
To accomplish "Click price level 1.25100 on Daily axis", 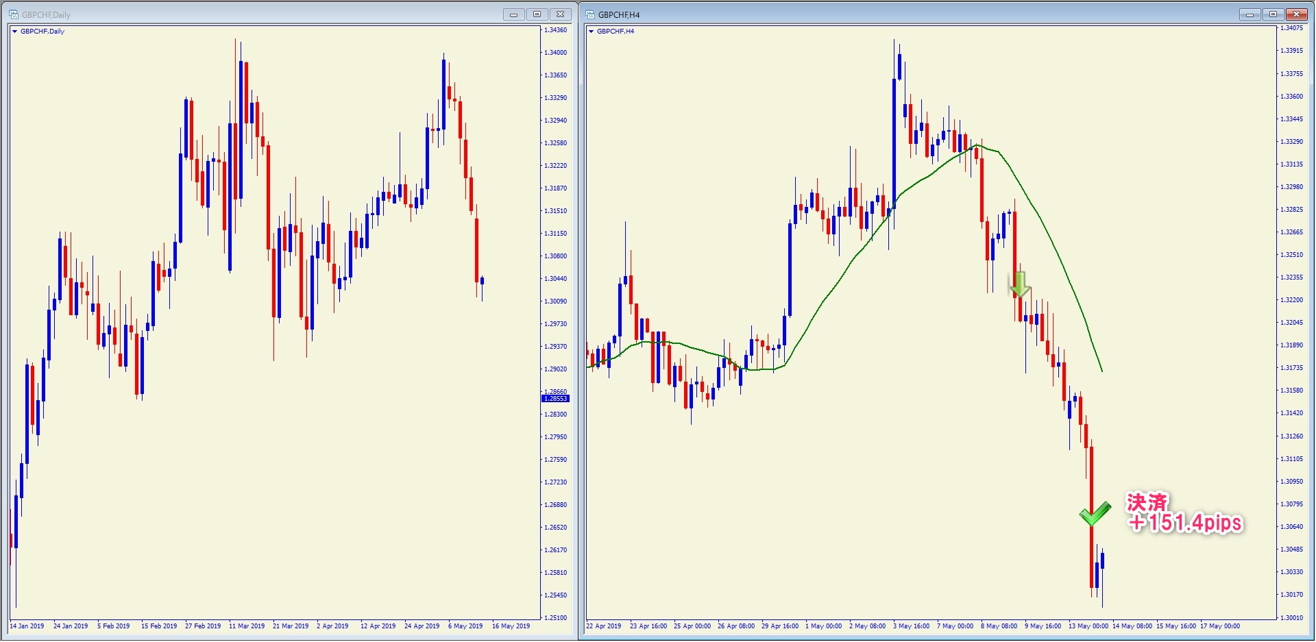I will tap(556, 618).
